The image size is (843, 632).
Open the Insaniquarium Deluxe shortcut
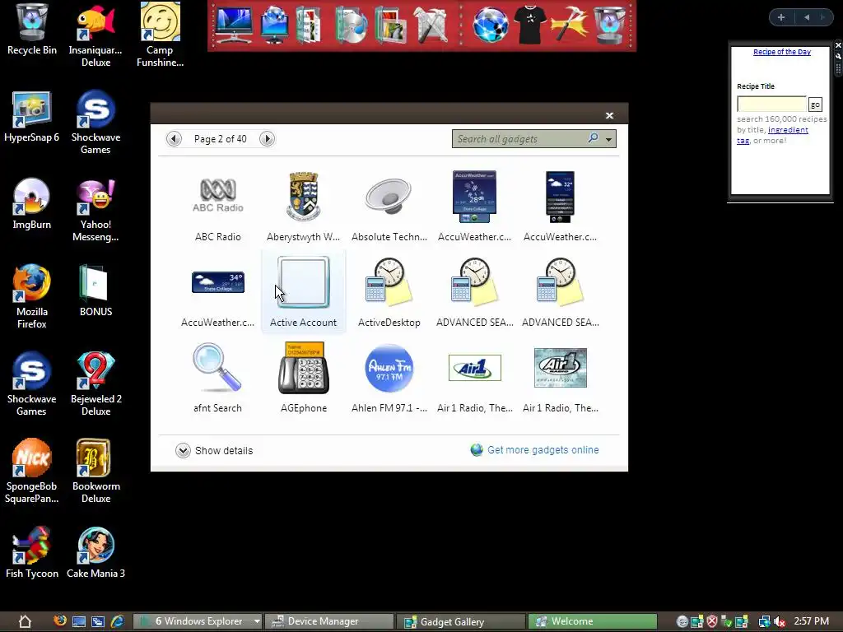point(95,35)
